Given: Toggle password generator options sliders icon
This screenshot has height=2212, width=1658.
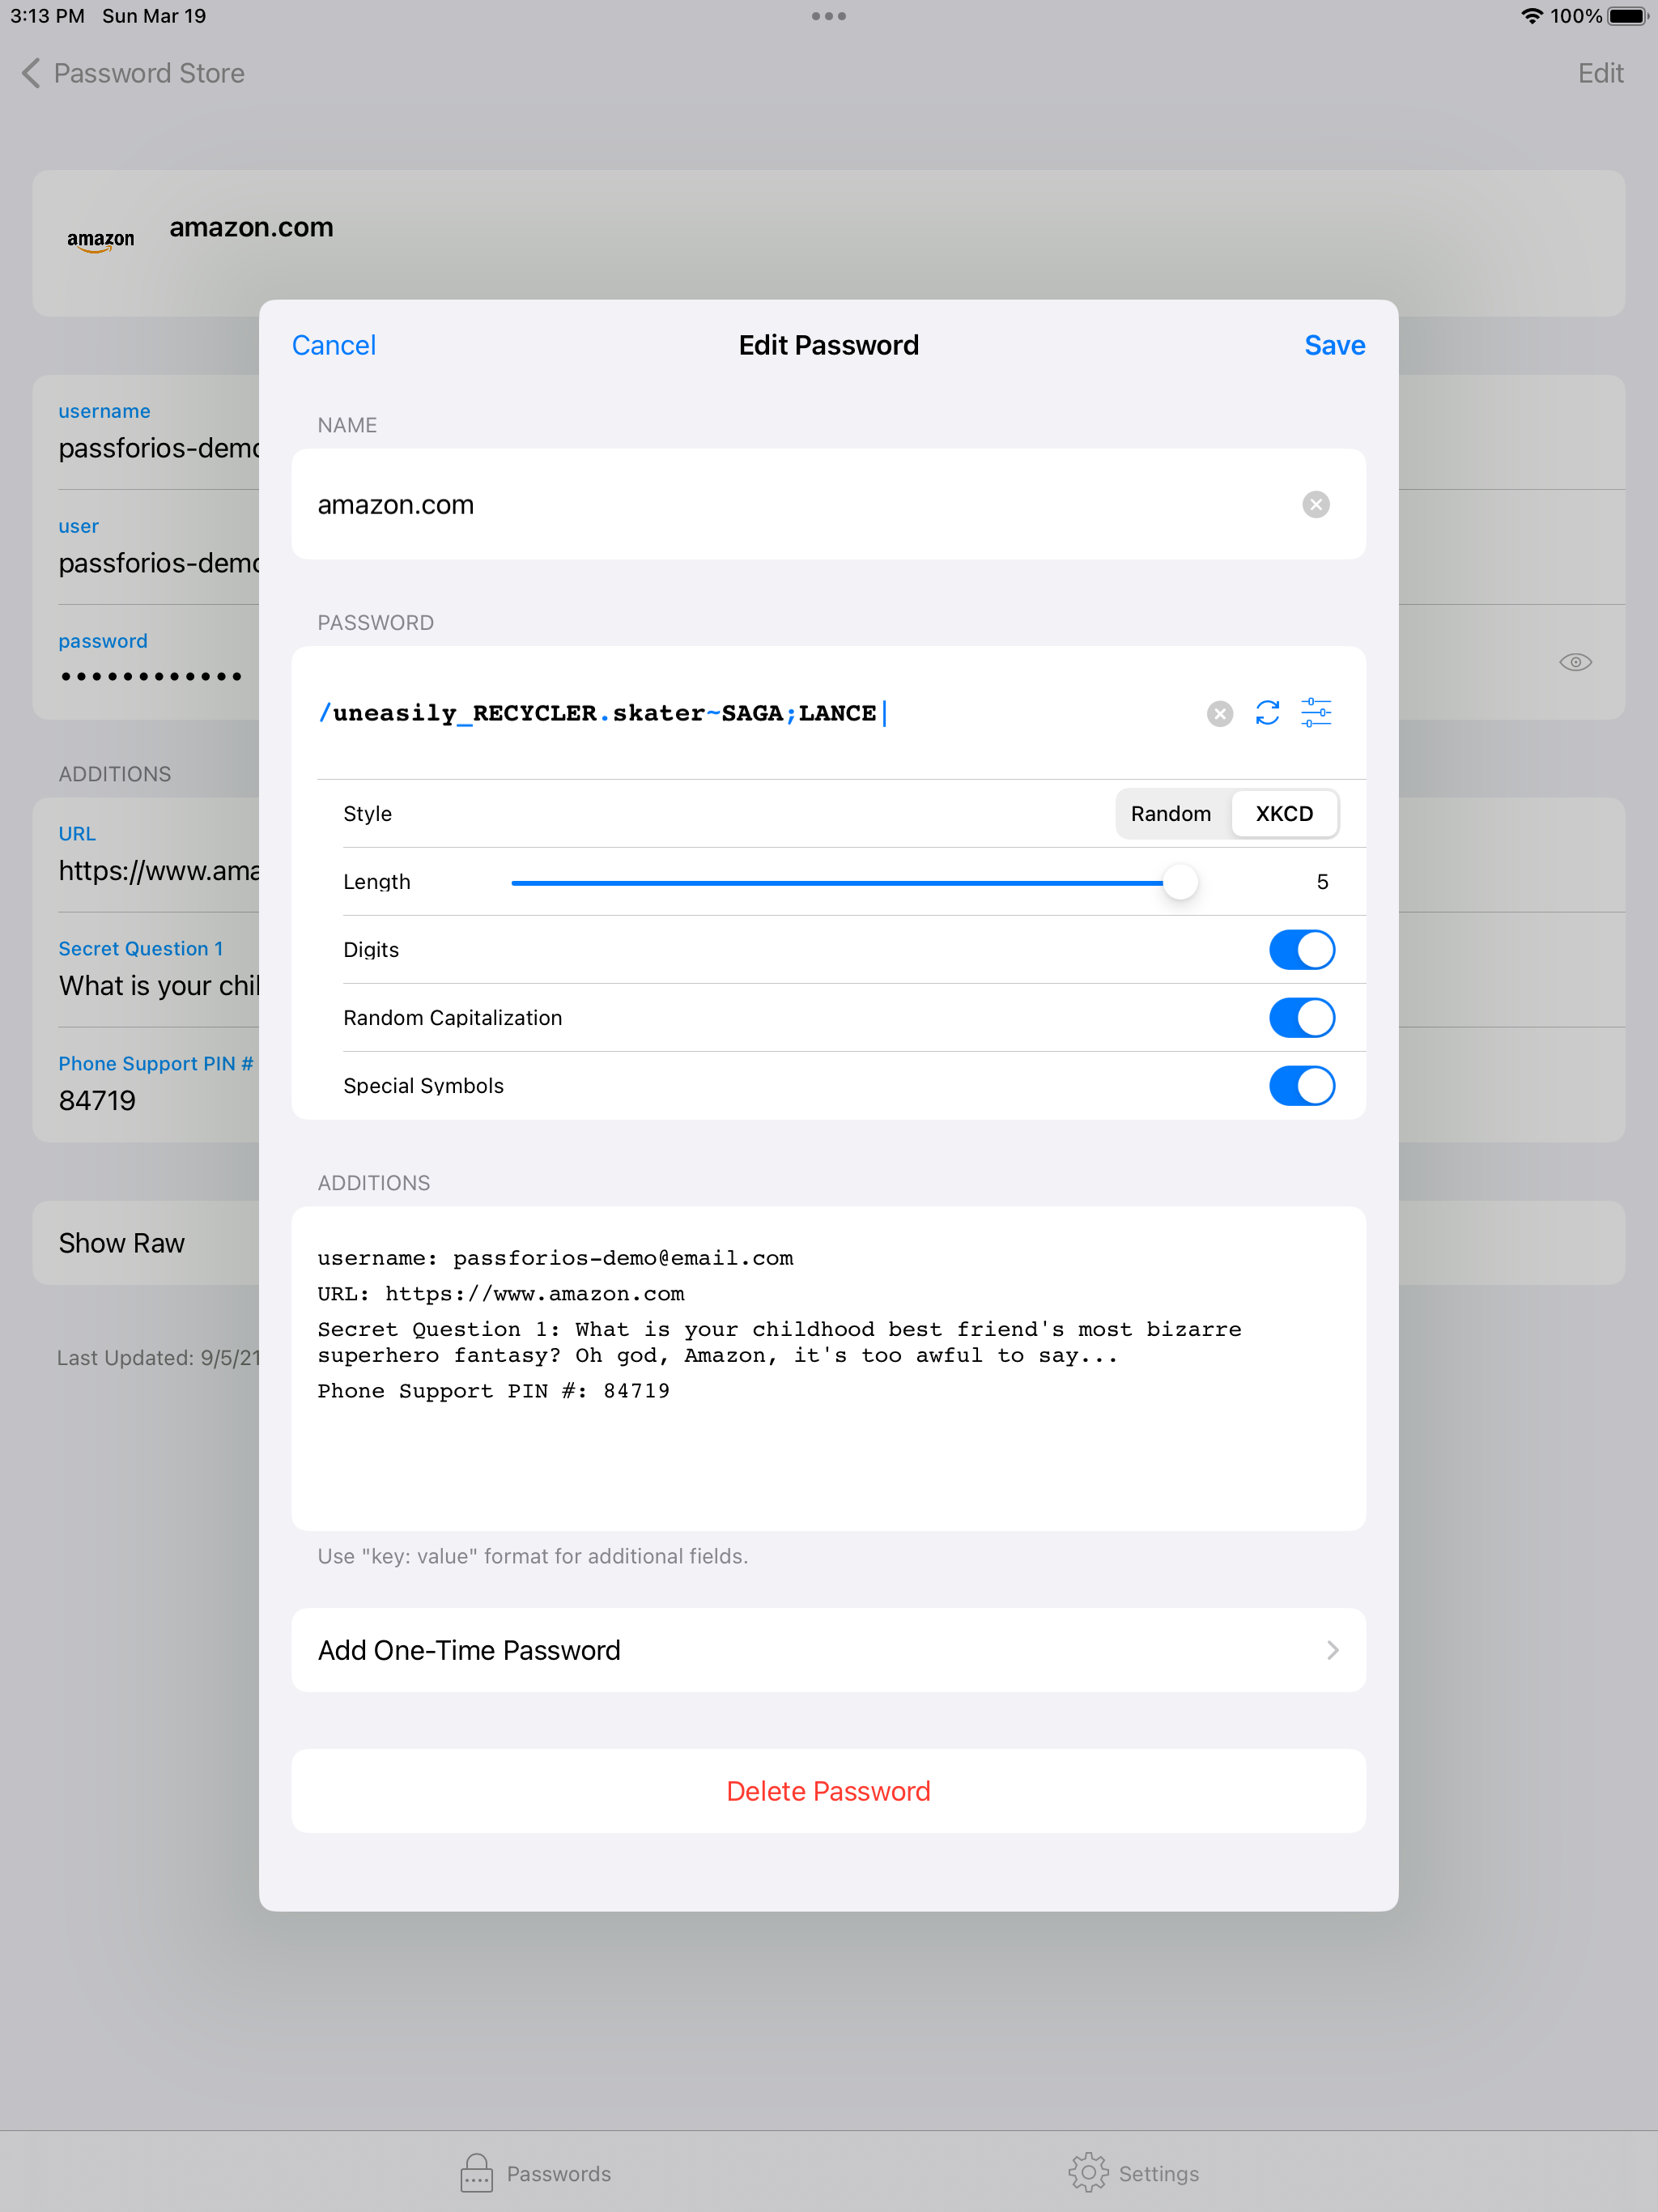Looking at the screenshot, I should [x=1316, y=713].
